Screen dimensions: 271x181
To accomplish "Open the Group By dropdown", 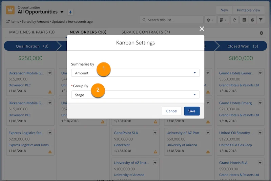I will click(135, 95).
